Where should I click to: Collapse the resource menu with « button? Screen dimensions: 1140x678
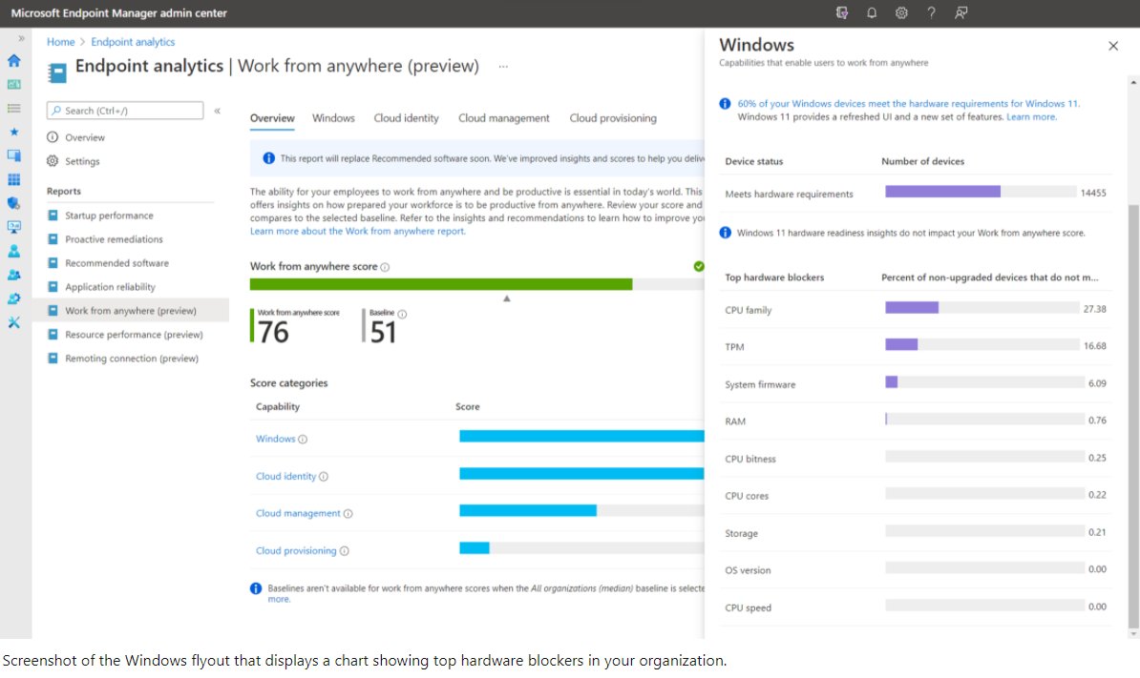coord(218,111)
